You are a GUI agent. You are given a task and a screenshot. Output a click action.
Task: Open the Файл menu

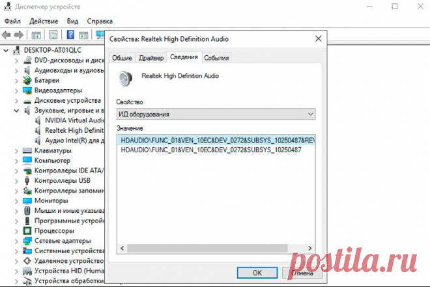click(x=12, y=21)
